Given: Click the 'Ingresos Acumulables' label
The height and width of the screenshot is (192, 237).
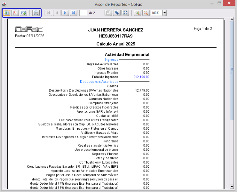Looking at the screenshot, I should [103, 64].
